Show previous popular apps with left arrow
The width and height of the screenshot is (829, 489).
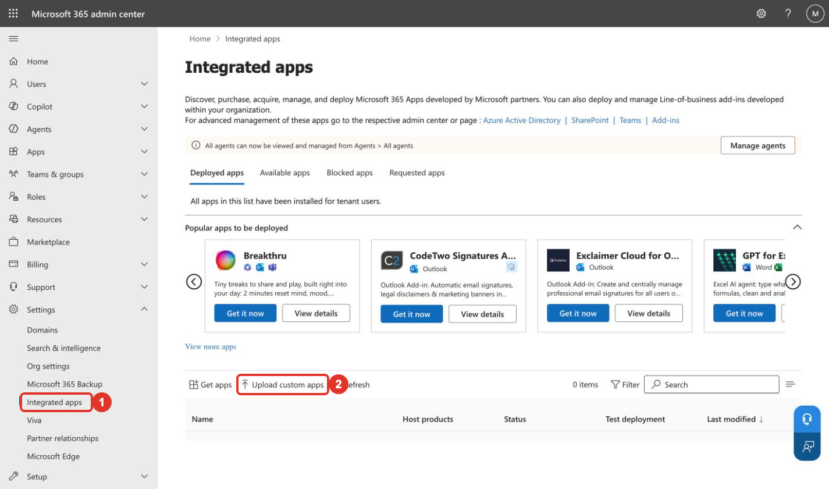(x=194, y=282)
